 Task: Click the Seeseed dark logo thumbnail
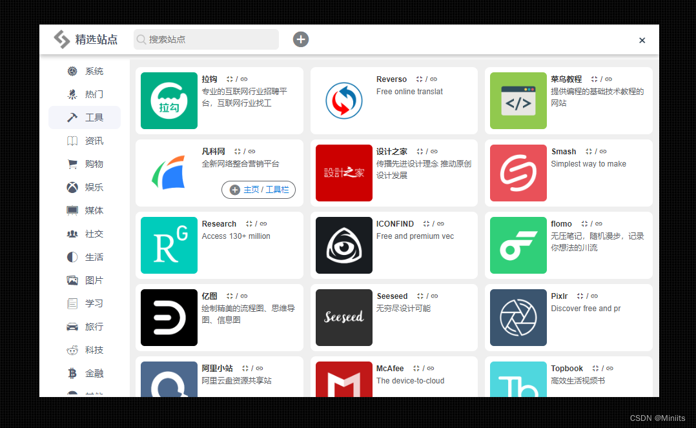click(x=344, y=318)
